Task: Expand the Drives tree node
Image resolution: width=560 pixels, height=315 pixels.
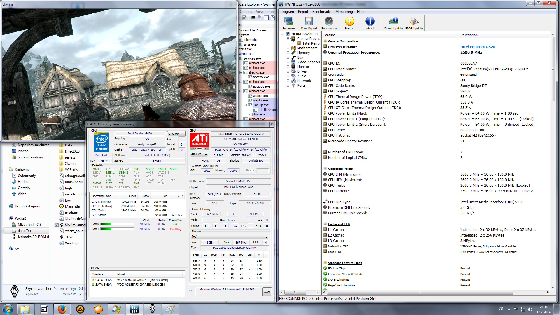Action: [x=288, y=71]
